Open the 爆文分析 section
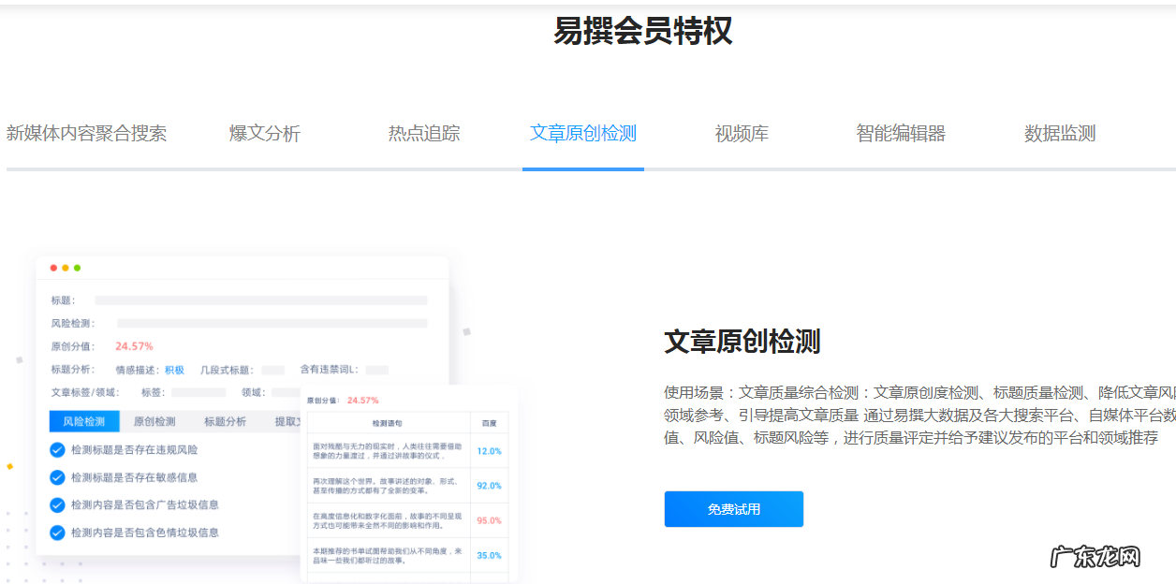1176x584 pixels. pos(264,133)
